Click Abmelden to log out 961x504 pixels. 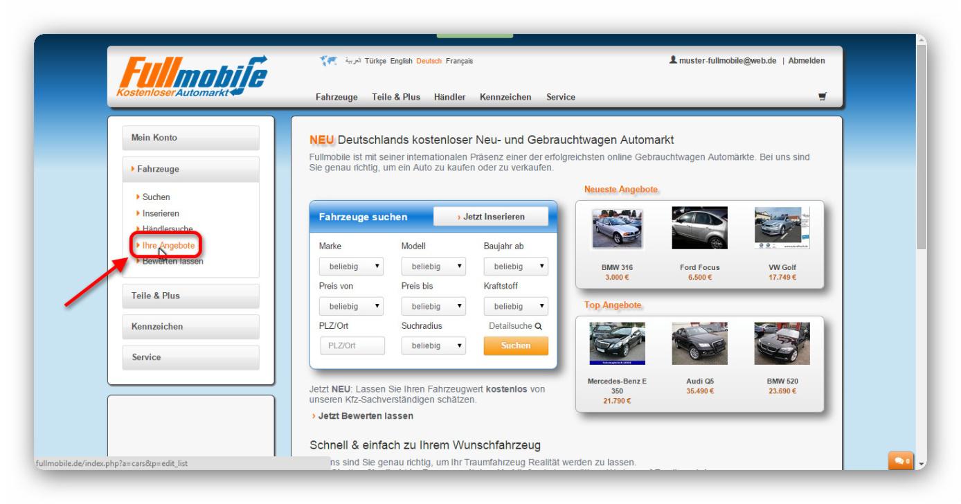coord(807,61)
